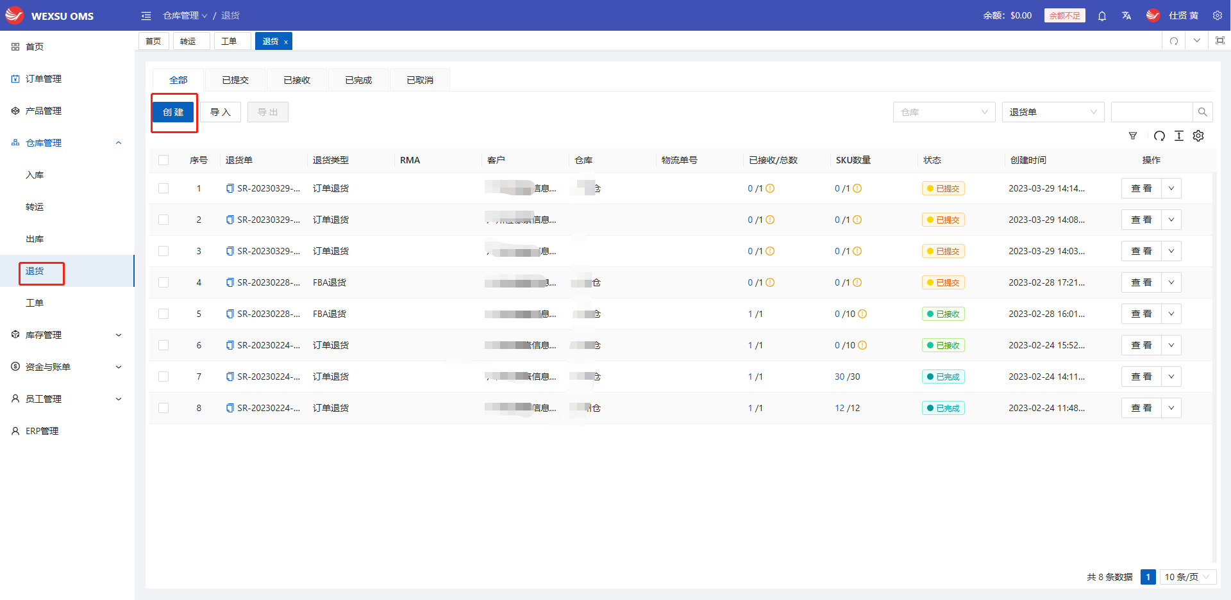Switch to the 已接收 status tab
The height and width of the screenshot is (600, 1231).
tap(297, 80)
